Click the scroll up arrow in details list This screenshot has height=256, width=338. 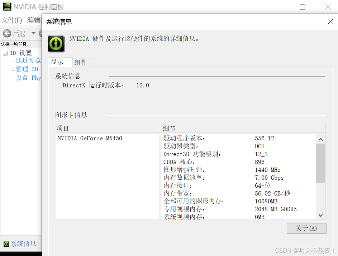pyautogui.click(x=320, y=139)
